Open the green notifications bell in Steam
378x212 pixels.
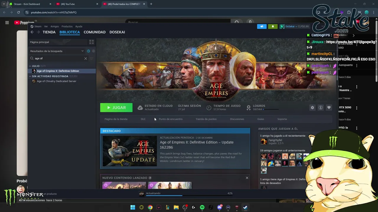[x=273, y=26]
